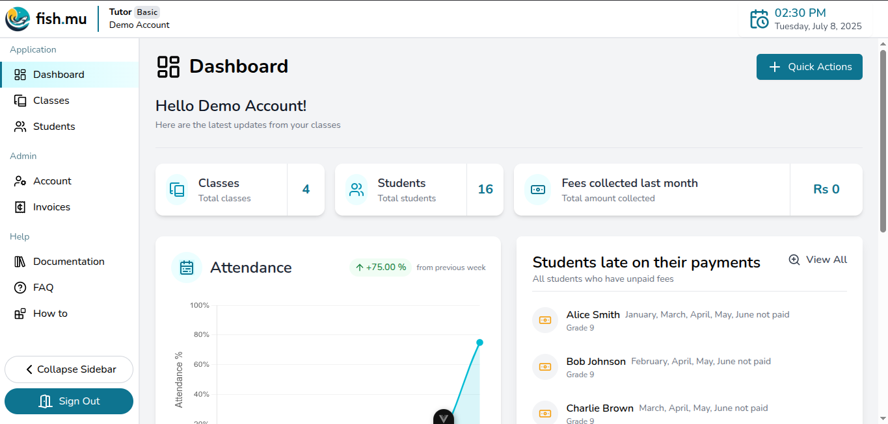Click the Basic plan badge
888x424 pixels.
[147, 12]
